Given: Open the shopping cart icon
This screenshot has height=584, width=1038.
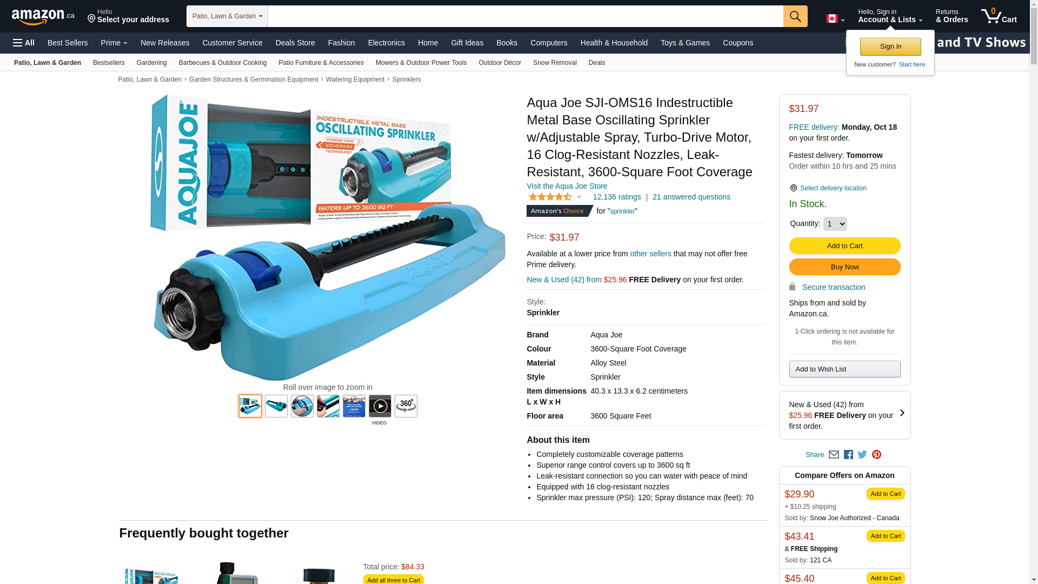Looking at the screenshot, I should 999,16.
